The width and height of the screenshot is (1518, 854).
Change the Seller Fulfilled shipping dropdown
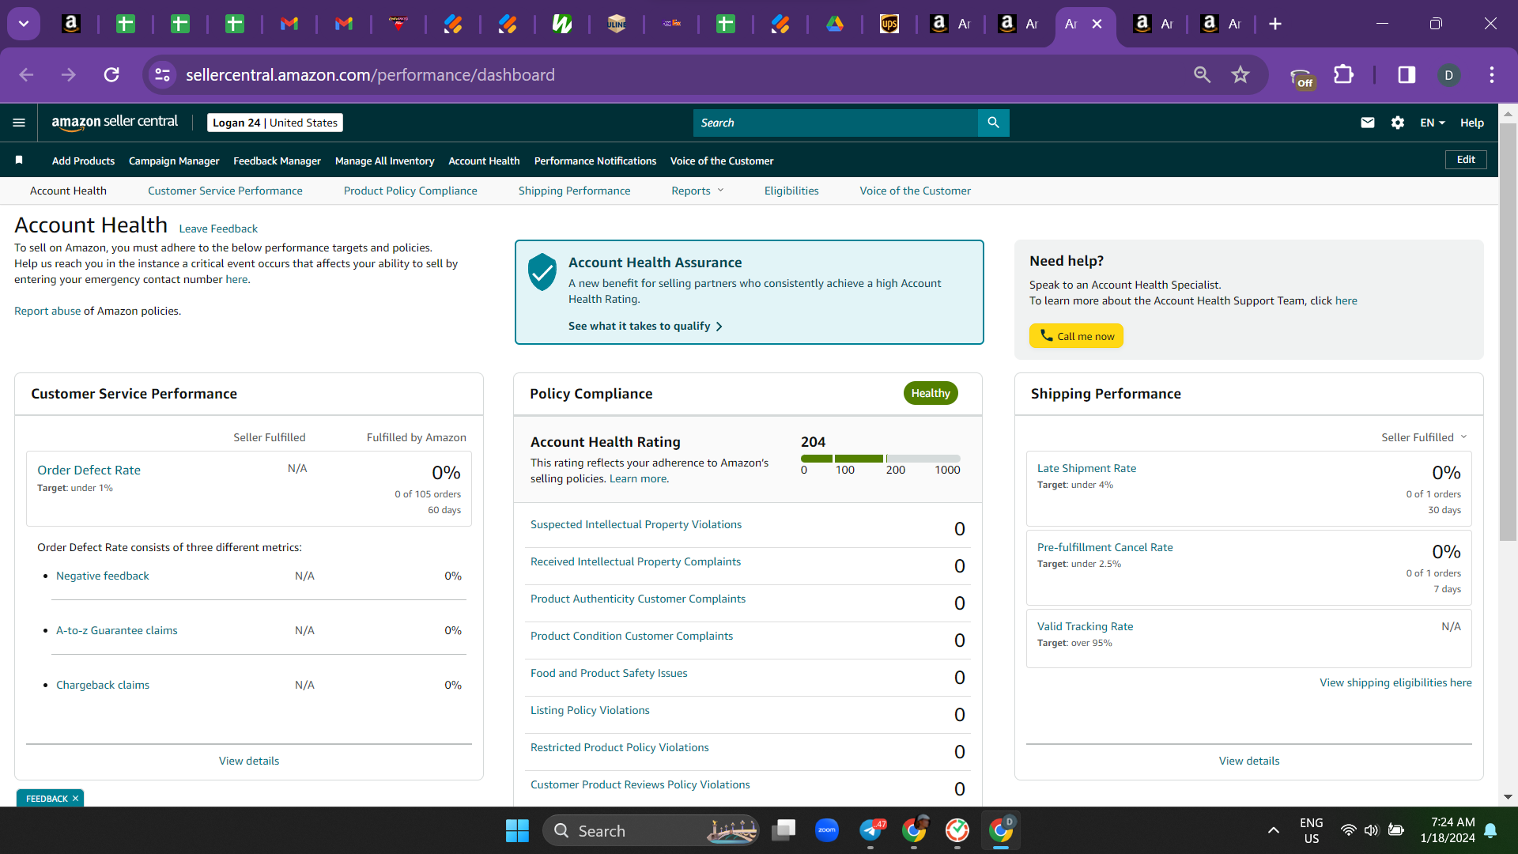coord(1424,437)
